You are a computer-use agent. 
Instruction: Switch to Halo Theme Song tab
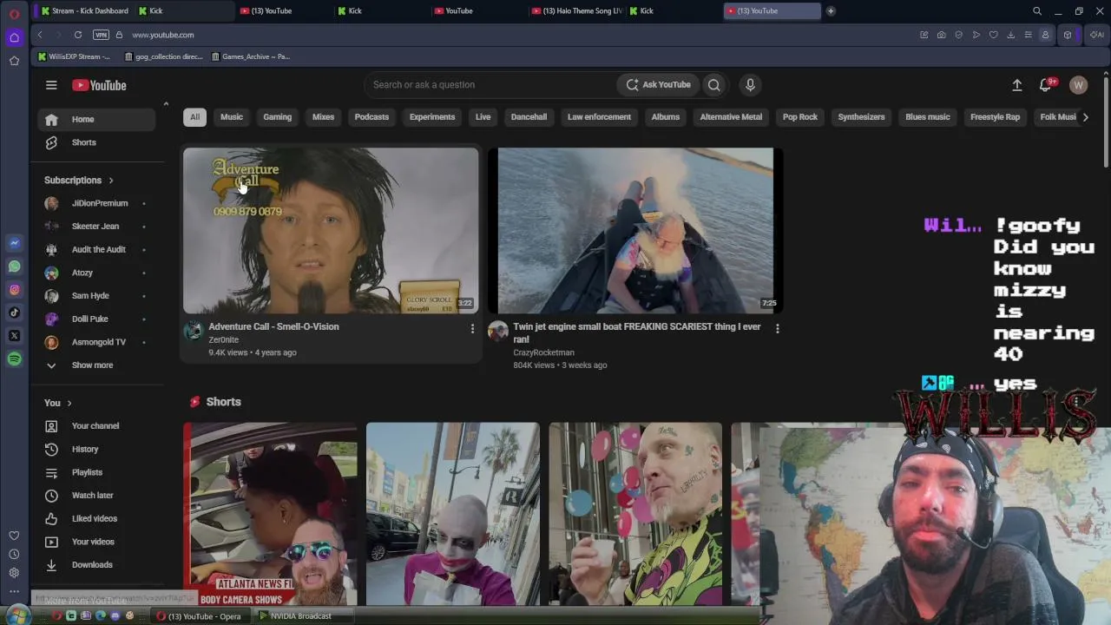[x=577, y=11]
